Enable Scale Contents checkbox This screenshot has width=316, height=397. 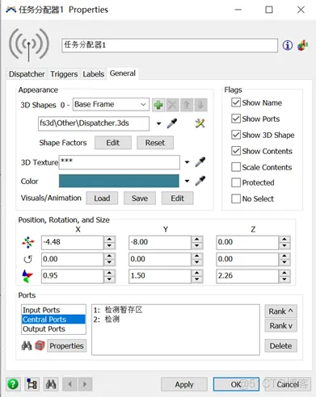[x=236, y=167]
